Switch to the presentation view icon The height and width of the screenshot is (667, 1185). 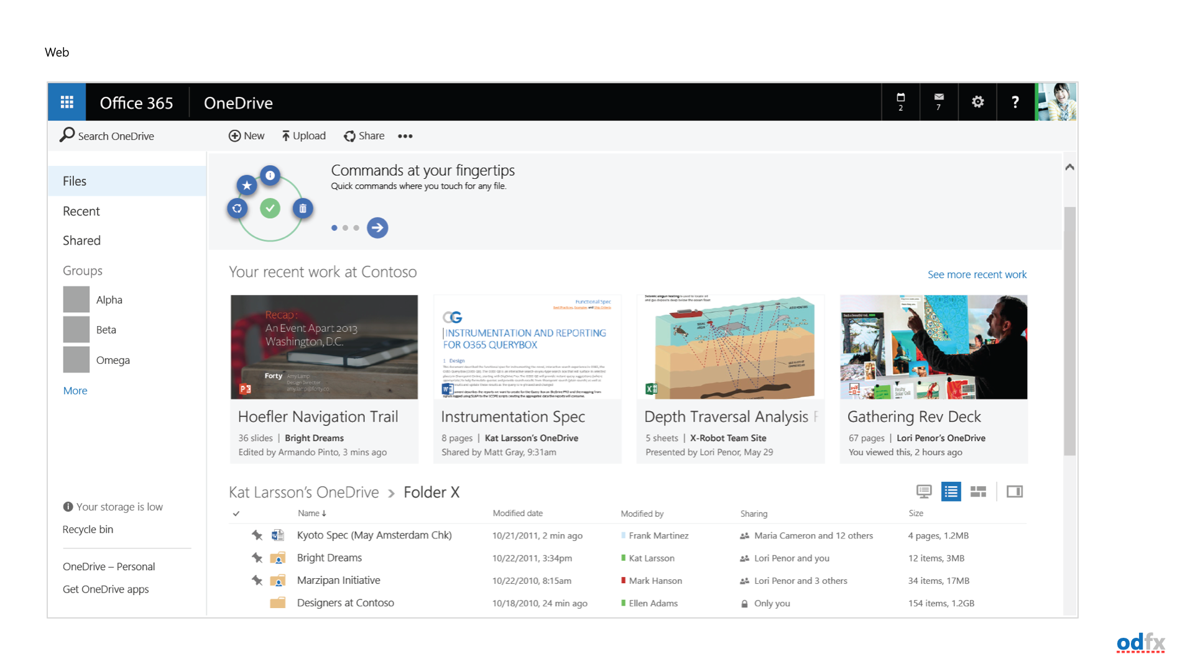pyautogui.click(x=924, y=492)
